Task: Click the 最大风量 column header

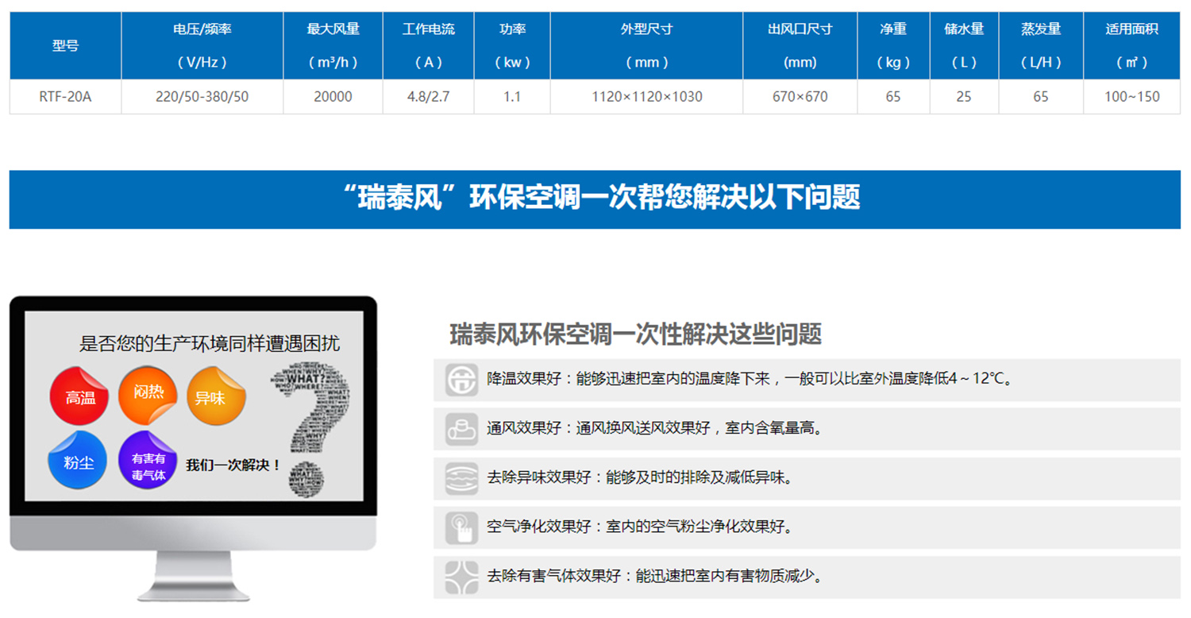Action: tap(333, 45)
